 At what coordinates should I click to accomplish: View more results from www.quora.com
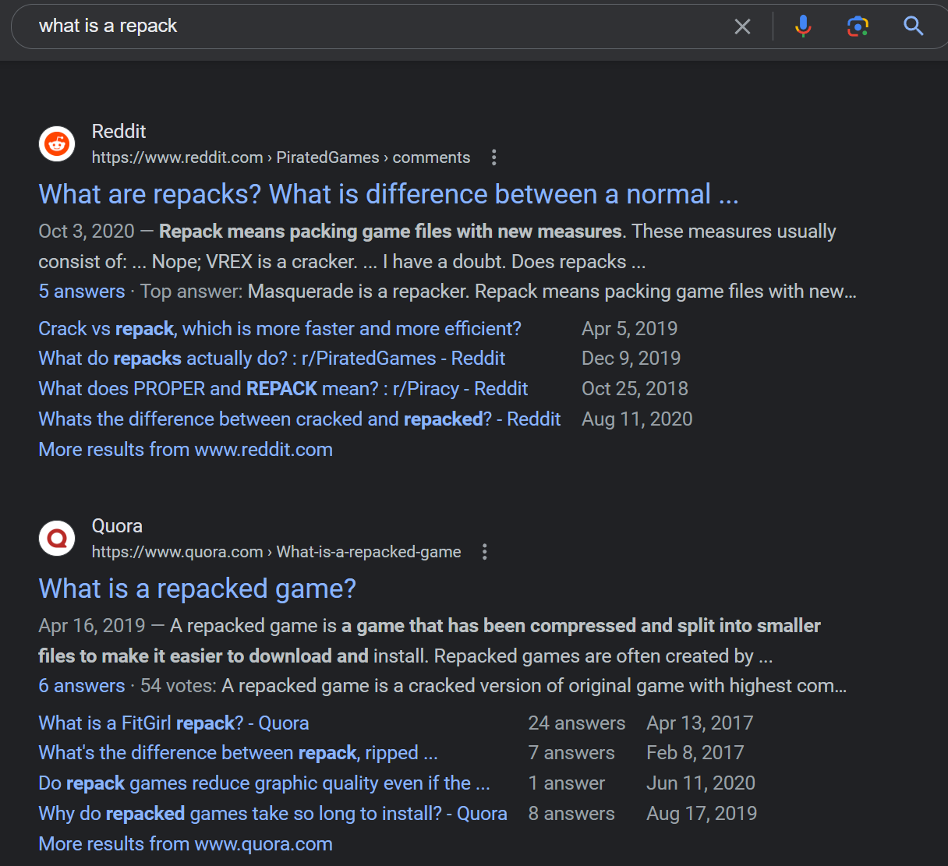186,844
